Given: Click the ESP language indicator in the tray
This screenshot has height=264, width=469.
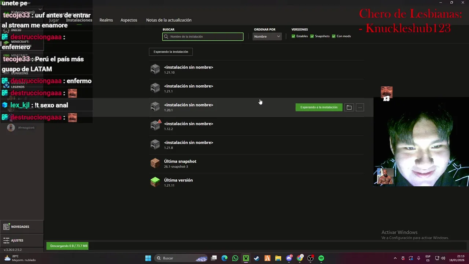Looking at the screenshot, I should (x=428, y=258).
